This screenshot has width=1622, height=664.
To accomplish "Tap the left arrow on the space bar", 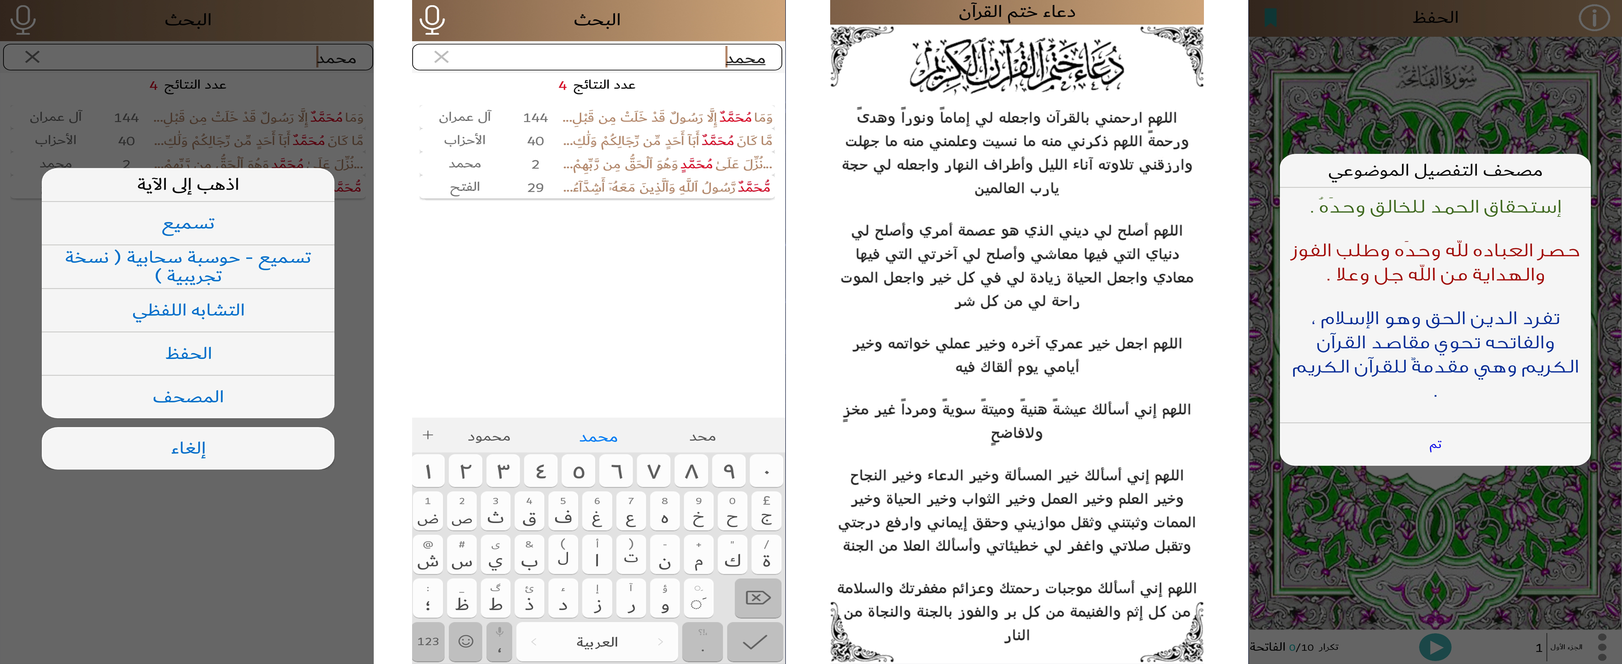I will (x=534, y=642).
